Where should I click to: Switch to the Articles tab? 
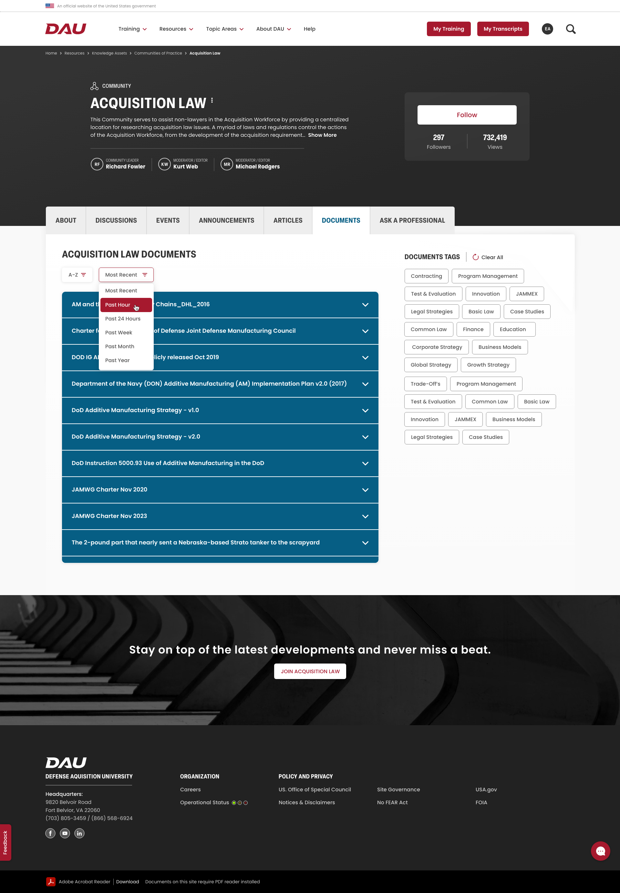click(288, 220)
